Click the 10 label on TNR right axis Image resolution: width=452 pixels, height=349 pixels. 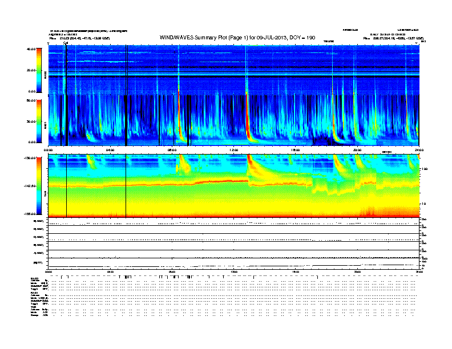coord(423,204)
